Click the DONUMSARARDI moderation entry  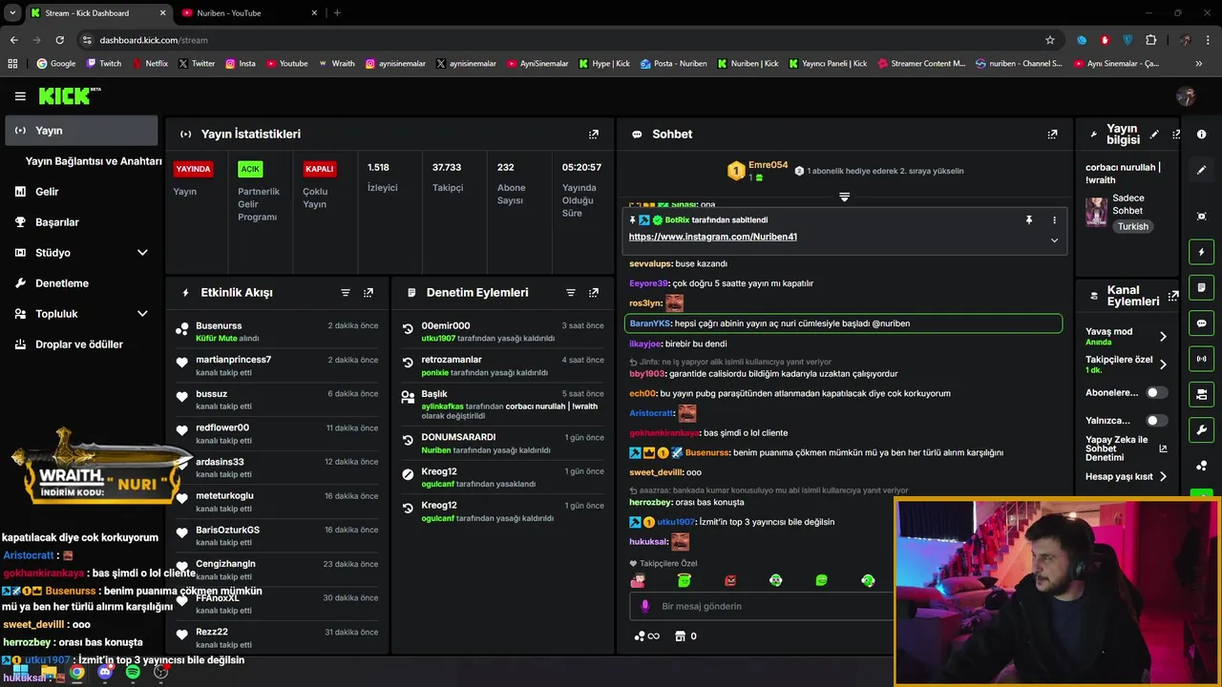(503, 443)
